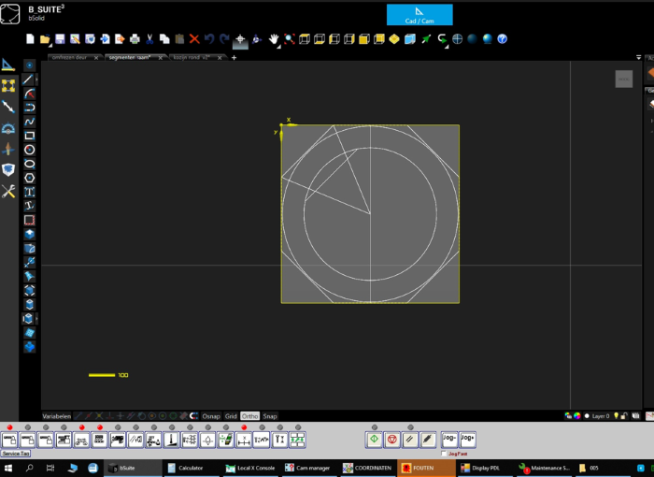The height and width of the screenshot is (477, 654).
Task: Open the panel menu arrow at tab bar right
Action: [x=638, y=57]
